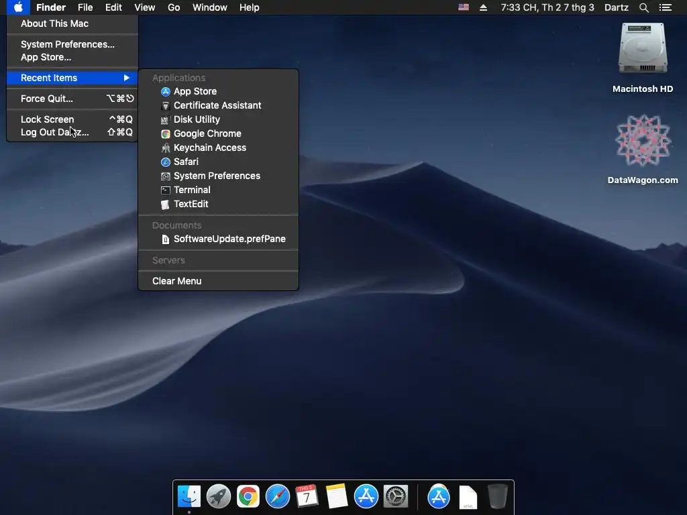Open the Trash in the Dock

pos(497,496)
